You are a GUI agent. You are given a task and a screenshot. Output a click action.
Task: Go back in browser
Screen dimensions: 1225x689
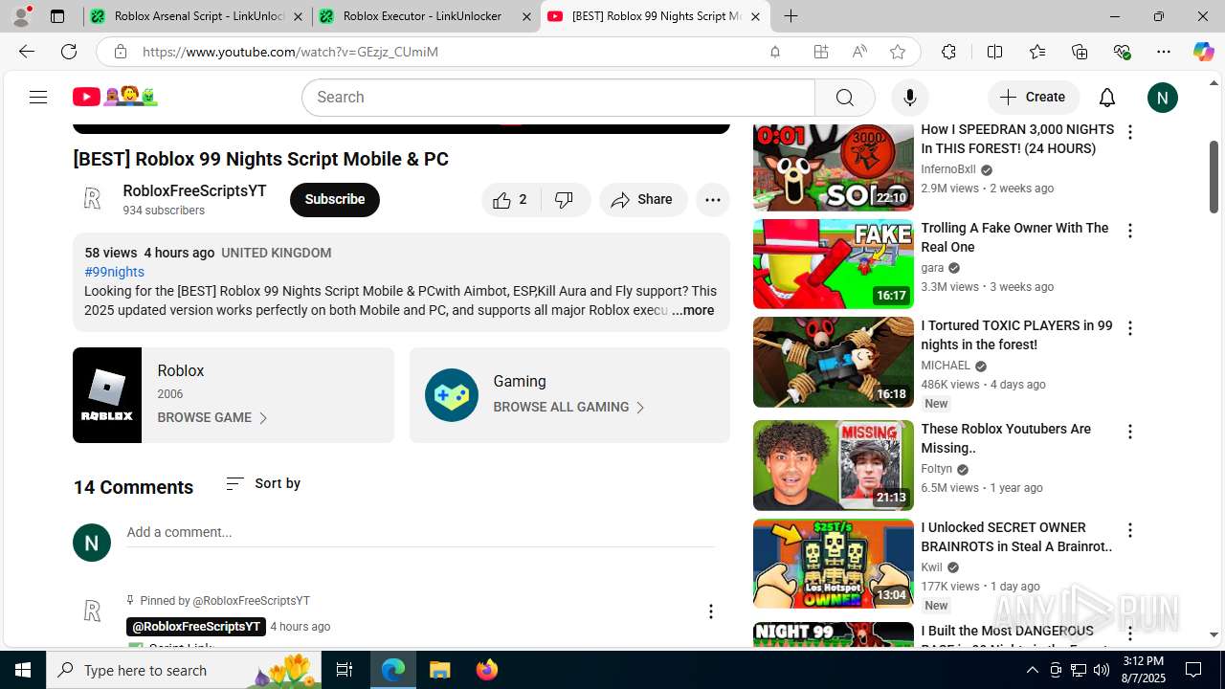(x=27, y=52)
